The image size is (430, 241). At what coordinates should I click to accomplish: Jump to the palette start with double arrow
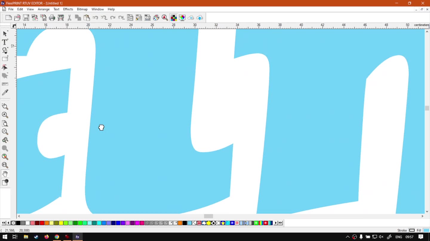point(4,223)
